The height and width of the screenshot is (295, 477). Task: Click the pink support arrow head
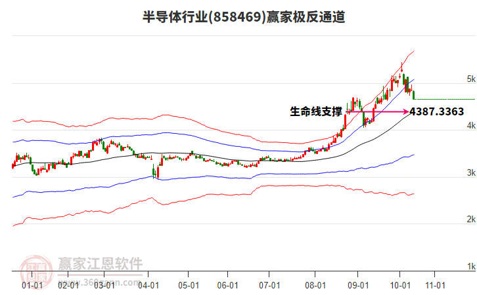406,111
